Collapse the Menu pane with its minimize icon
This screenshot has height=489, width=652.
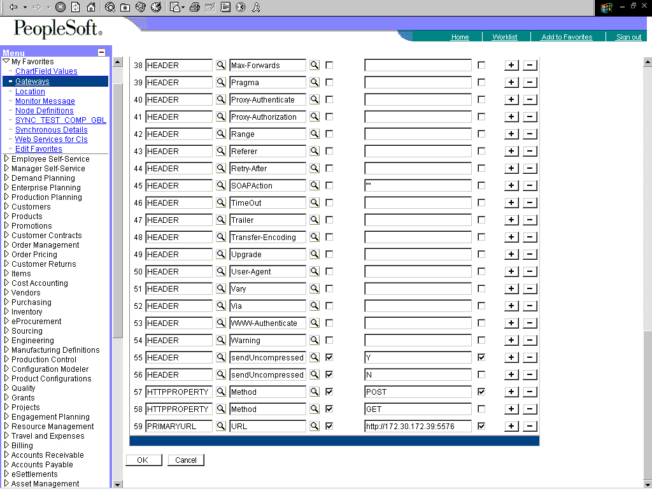(x=102, y=52)
